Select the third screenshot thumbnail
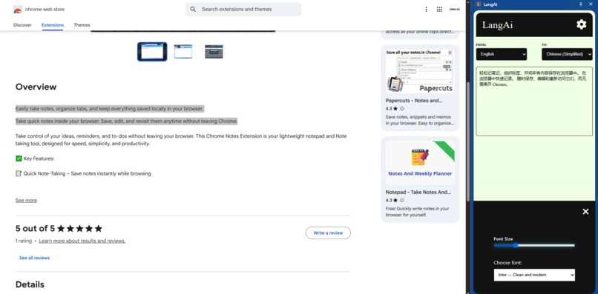598x294 pixels. 214,51
